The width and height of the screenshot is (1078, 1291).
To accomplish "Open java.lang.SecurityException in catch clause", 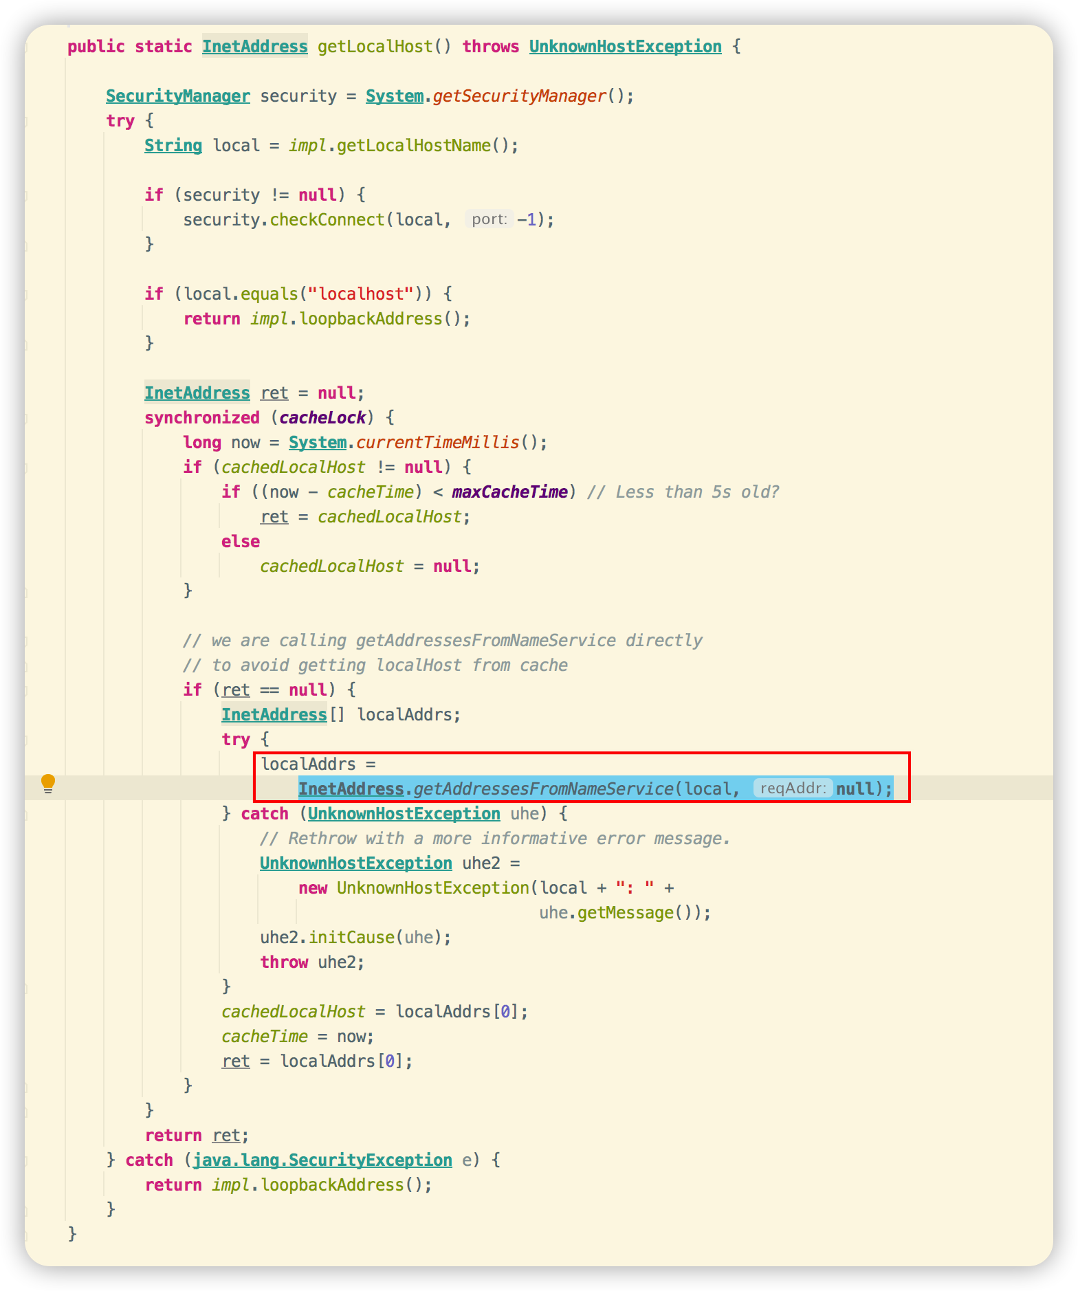I will click(x=322, y=1160).
